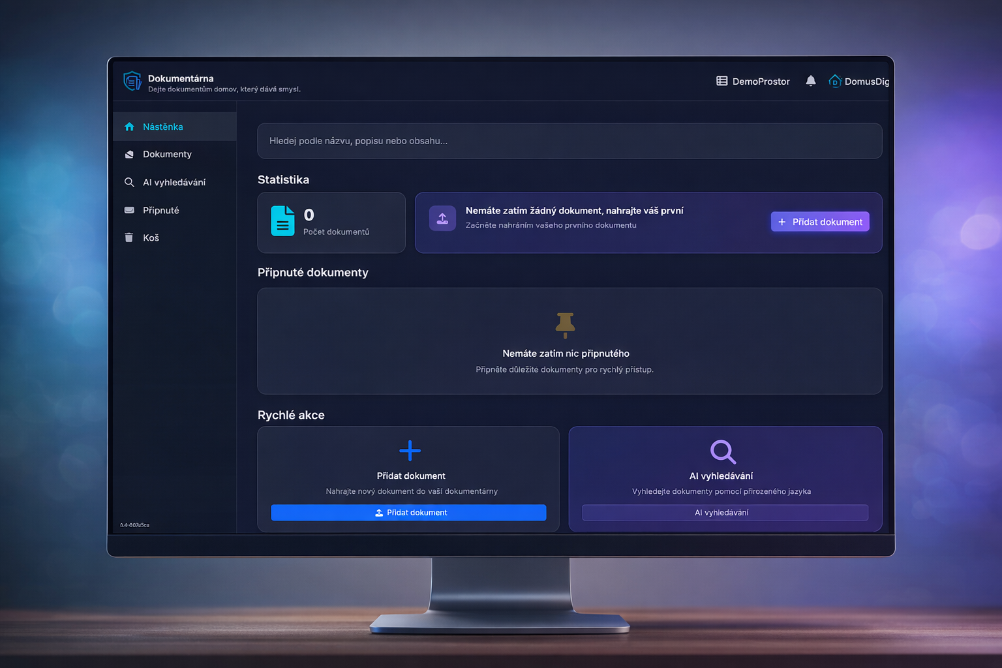Click the DomusDig house icon
The width and height of the screenshot is (1002, 668).
(x=834, y=81)
